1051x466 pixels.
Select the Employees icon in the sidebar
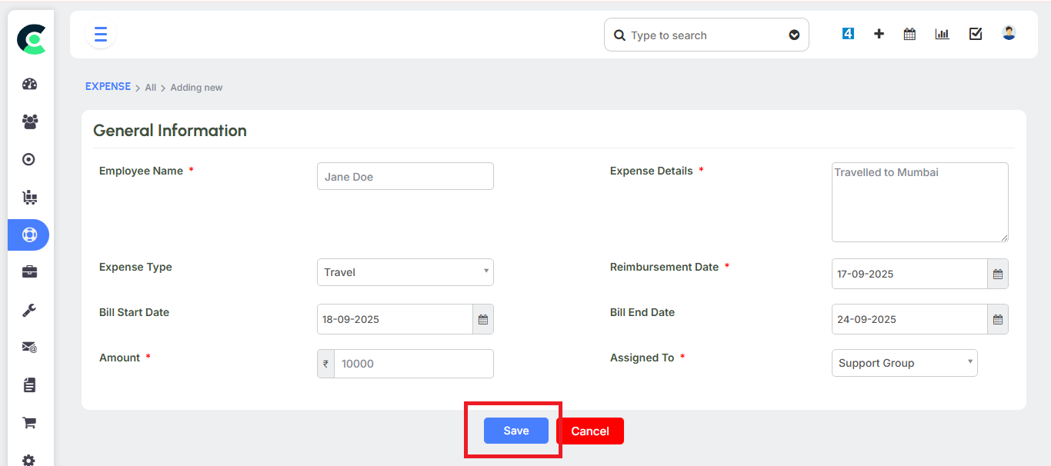[x=28, y=121]
